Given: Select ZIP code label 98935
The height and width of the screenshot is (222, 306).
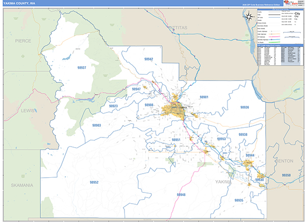Looking at the screenshot, I should coord(239,201).
